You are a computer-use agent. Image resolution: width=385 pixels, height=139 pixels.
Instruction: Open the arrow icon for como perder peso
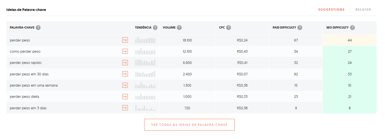tap(125, 51)
